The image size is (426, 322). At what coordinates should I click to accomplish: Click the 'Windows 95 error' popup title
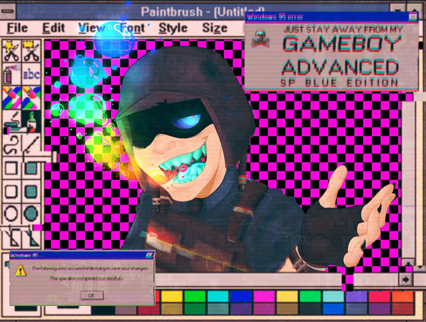(275, 17)
